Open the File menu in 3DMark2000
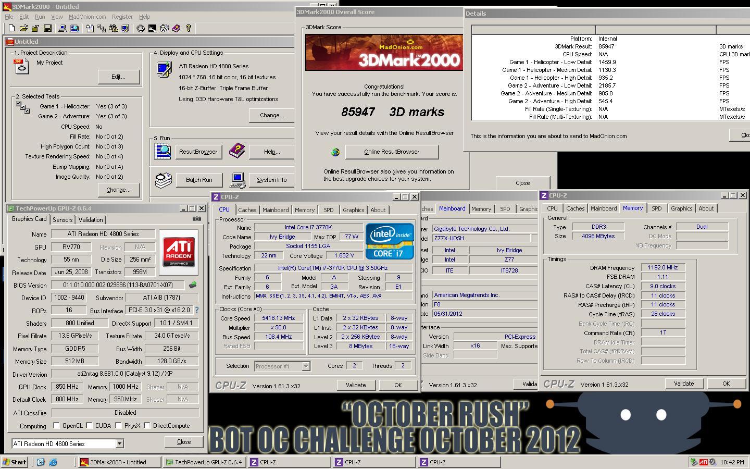 [x=9, y=17]
